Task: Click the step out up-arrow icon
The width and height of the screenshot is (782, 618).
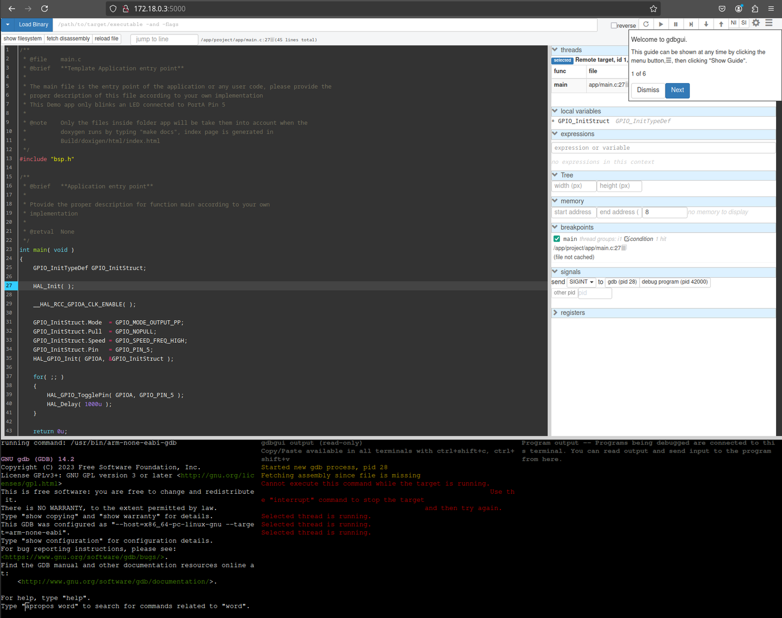Action: [721, 24]
